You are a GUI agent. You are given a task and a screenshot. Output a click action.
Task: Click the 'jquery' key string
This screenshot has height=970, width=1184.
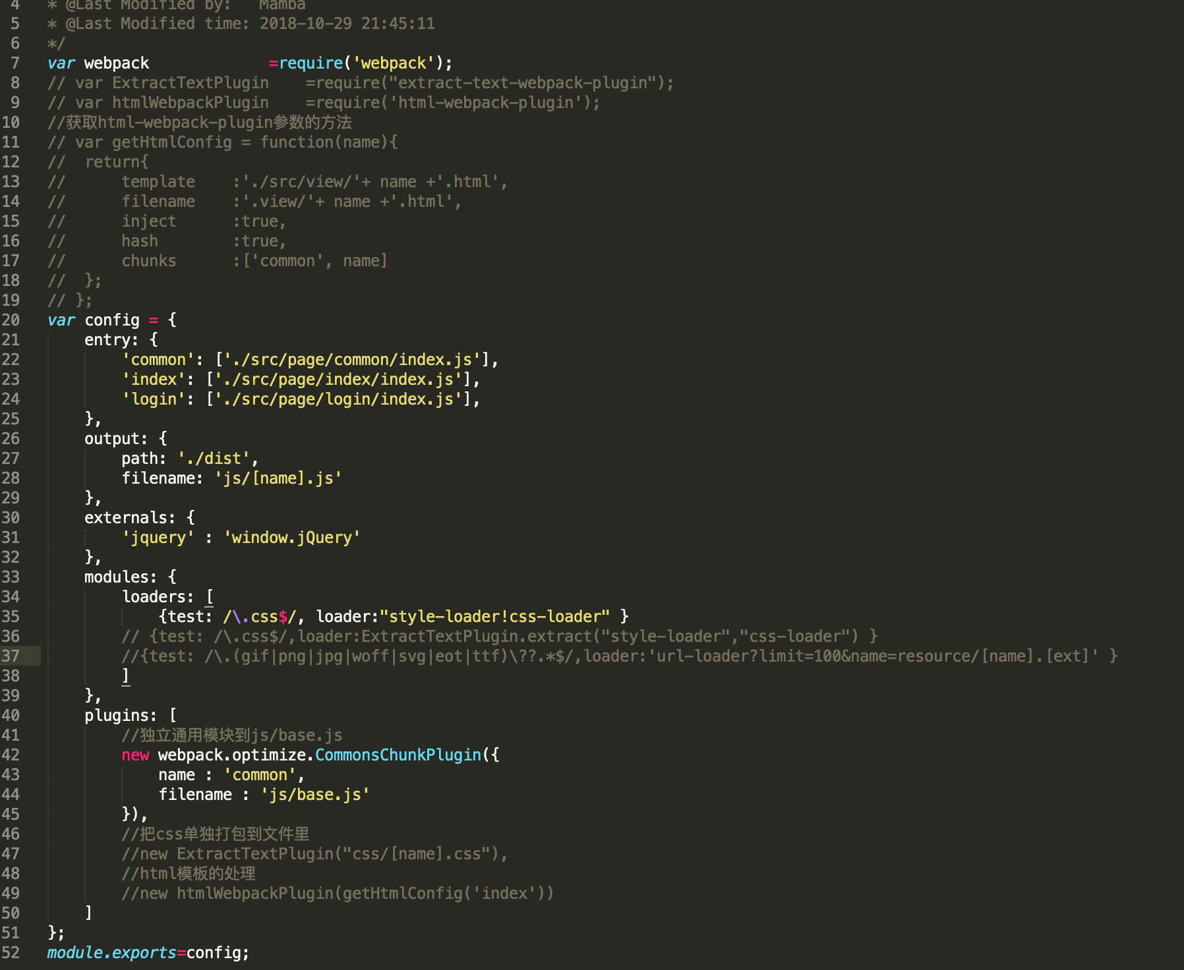coord(158,538)
